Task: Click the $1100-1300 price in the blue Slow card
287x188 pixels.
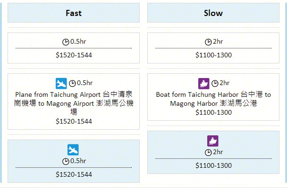Action: tap(213, 165)
